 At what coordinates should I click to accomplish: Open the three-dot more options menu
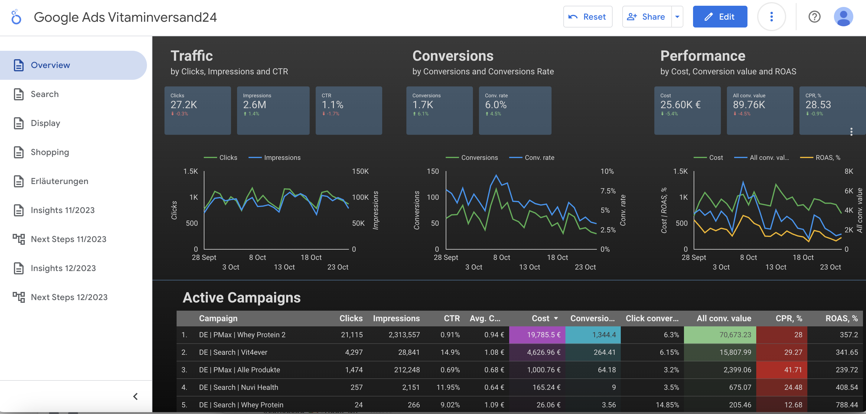click(771, 16)
